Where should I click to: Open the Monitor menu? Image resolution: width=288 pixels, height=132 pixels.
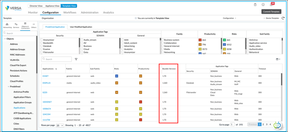(33, 12)
